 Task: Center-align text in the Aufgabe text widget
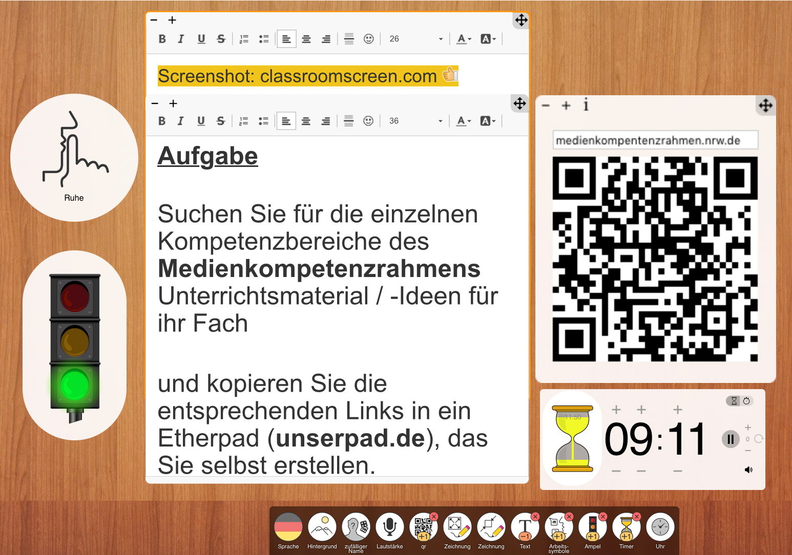click(306, 121)
